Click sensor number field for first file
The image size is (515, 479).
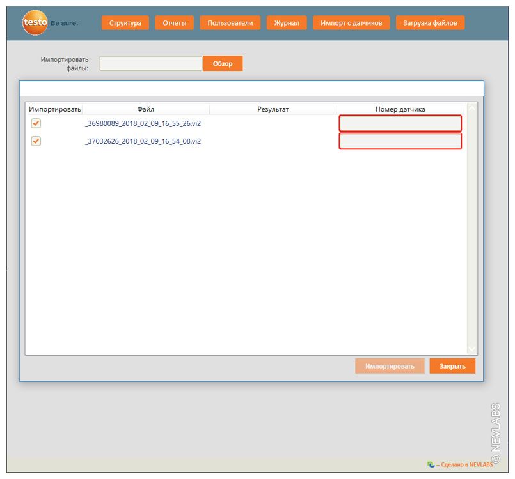400,123
